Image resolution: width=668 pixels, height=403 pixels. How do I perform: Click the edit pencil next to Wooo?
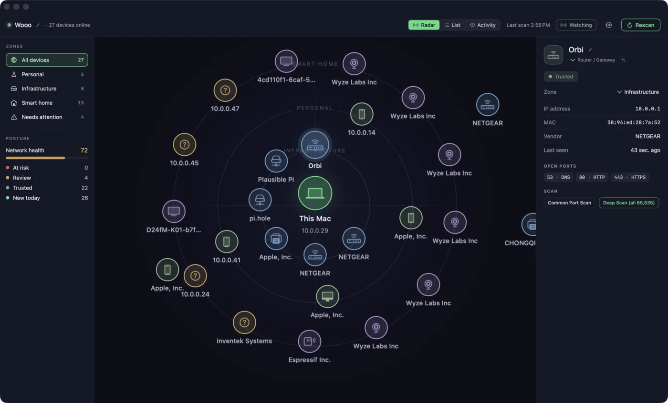tap(38, 25)
